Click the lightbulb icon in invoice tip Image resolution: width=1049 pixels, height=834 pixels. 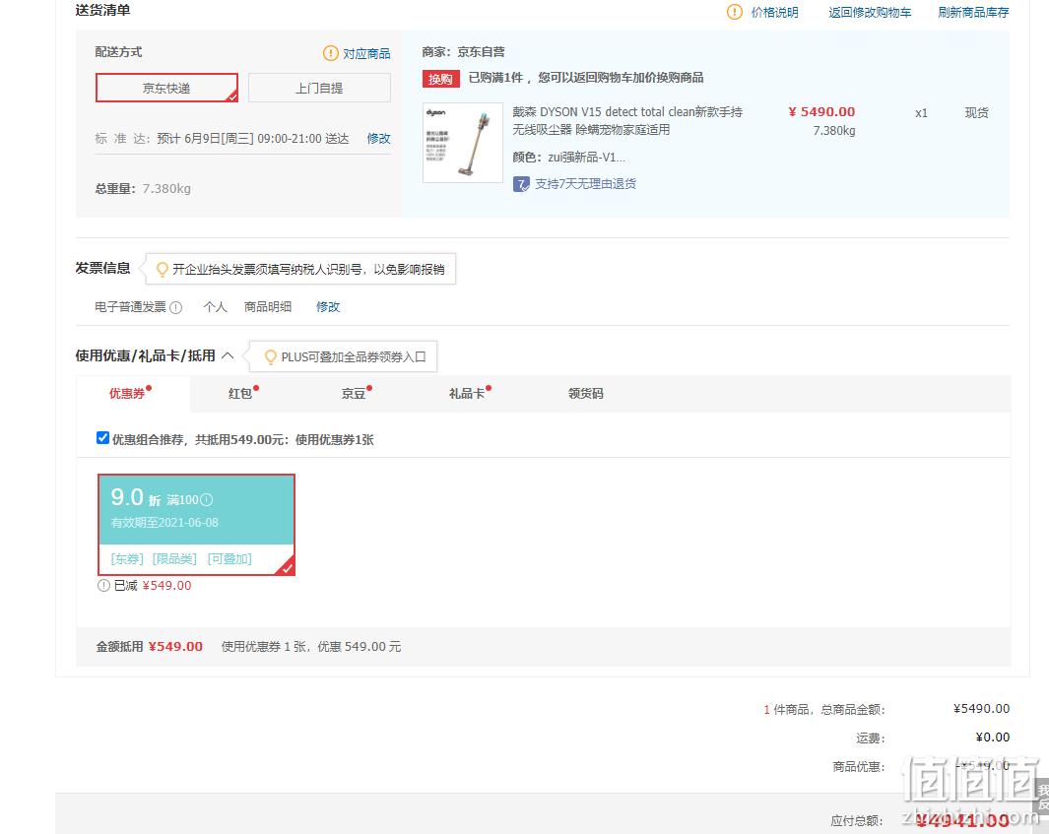[x=162, y=269]
